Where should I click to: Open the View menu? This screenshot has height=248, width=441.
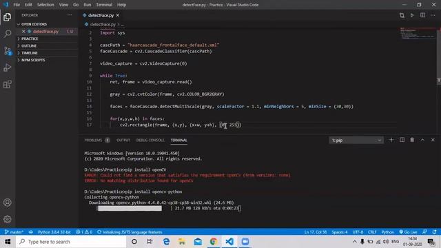coord(63,5)
